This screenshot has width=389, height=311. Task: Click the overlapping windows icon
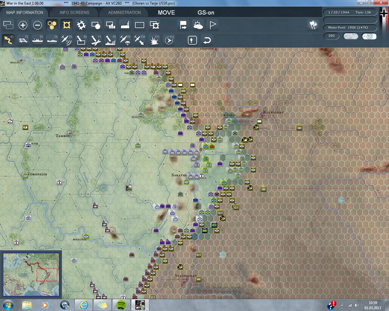point(8,25)
